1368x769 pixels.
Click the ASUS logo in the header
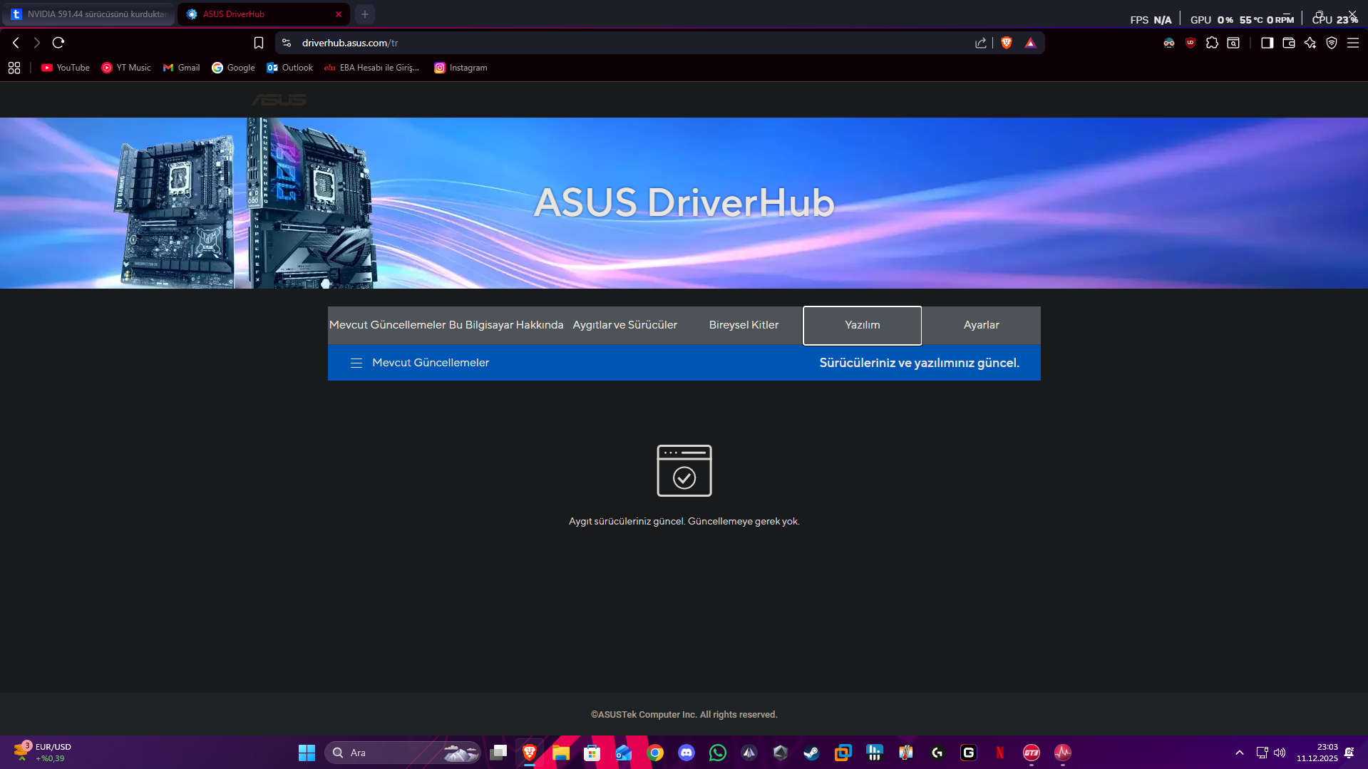coord(279,100)
